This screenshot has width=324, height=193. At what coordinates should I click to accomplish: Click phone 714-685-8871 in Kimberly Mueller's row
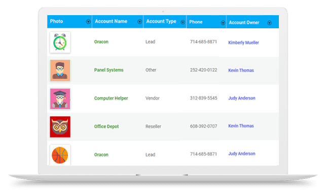203,42
